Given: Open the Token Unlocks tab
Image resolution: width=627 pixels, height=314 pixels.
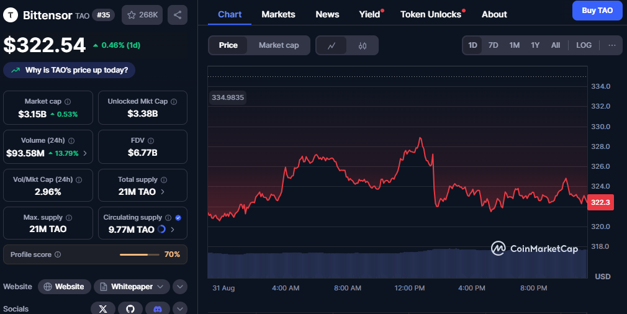Looking at the screenshot, I should tap(431, 14).
